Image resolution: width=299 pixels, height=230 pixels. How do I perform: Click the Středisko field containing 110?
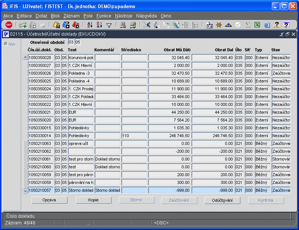[x=134, y=136]
